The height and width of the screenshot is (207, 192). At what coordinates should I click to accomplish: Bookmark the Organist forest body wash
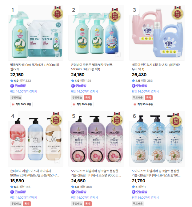178,161
